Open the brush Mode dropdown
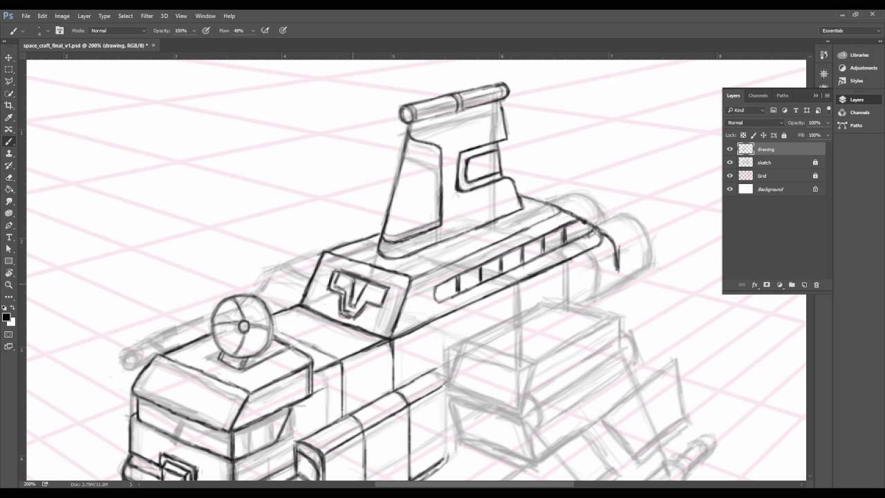Image resolution: width=885 pixels, height=498 pixels. click(118, 30)
